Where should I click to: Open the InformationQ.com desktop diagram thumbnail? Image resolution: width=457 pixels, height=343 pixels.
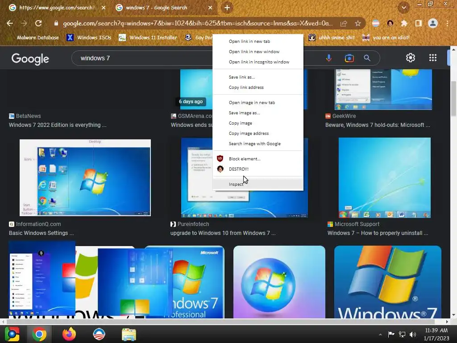85,178
